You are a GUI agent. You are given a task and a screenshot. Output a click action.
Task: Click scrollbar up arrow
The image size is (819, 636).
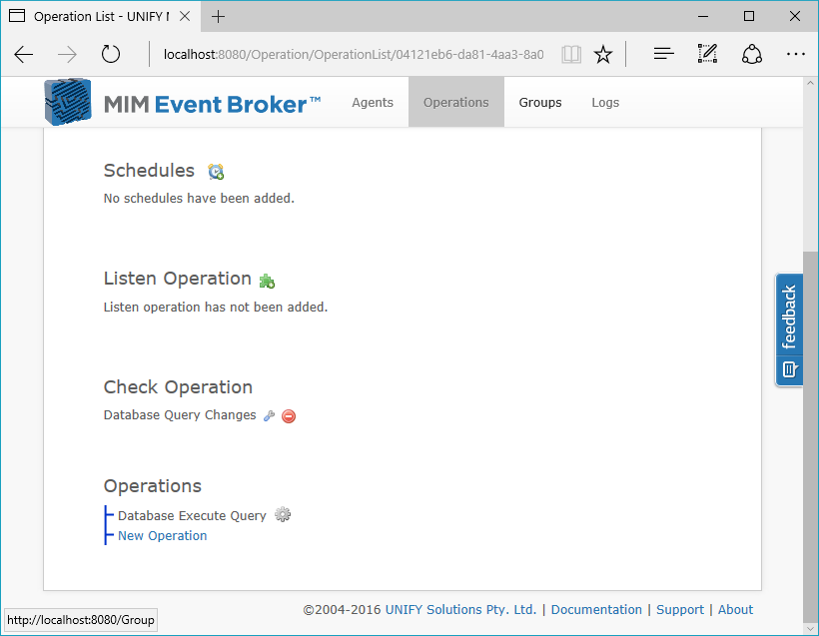[x=810, y=83]
